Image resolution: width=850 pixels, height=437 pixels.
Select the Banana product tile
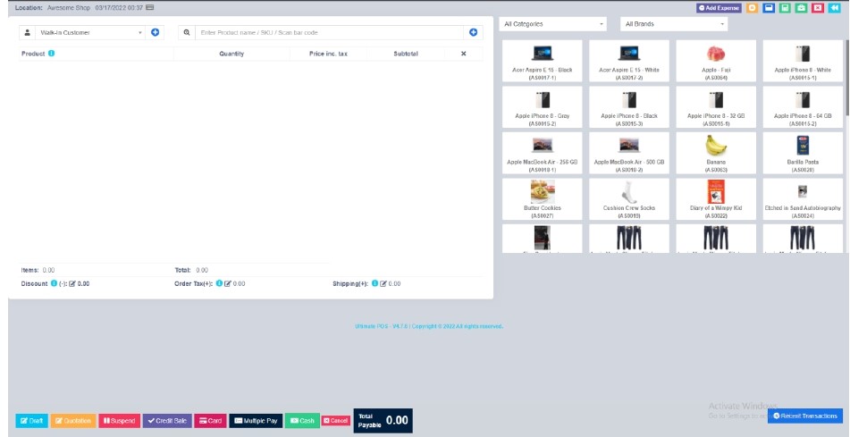click(x=715, y=152)
